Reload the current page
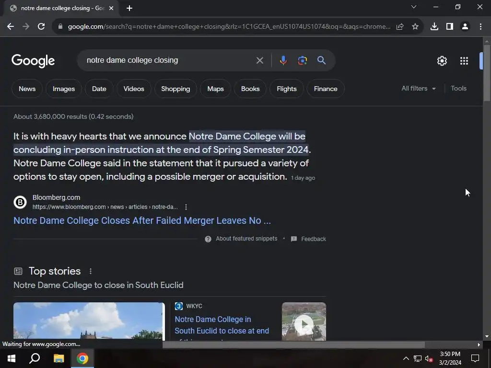The image size is (491, 368). (x=41, y=27)
